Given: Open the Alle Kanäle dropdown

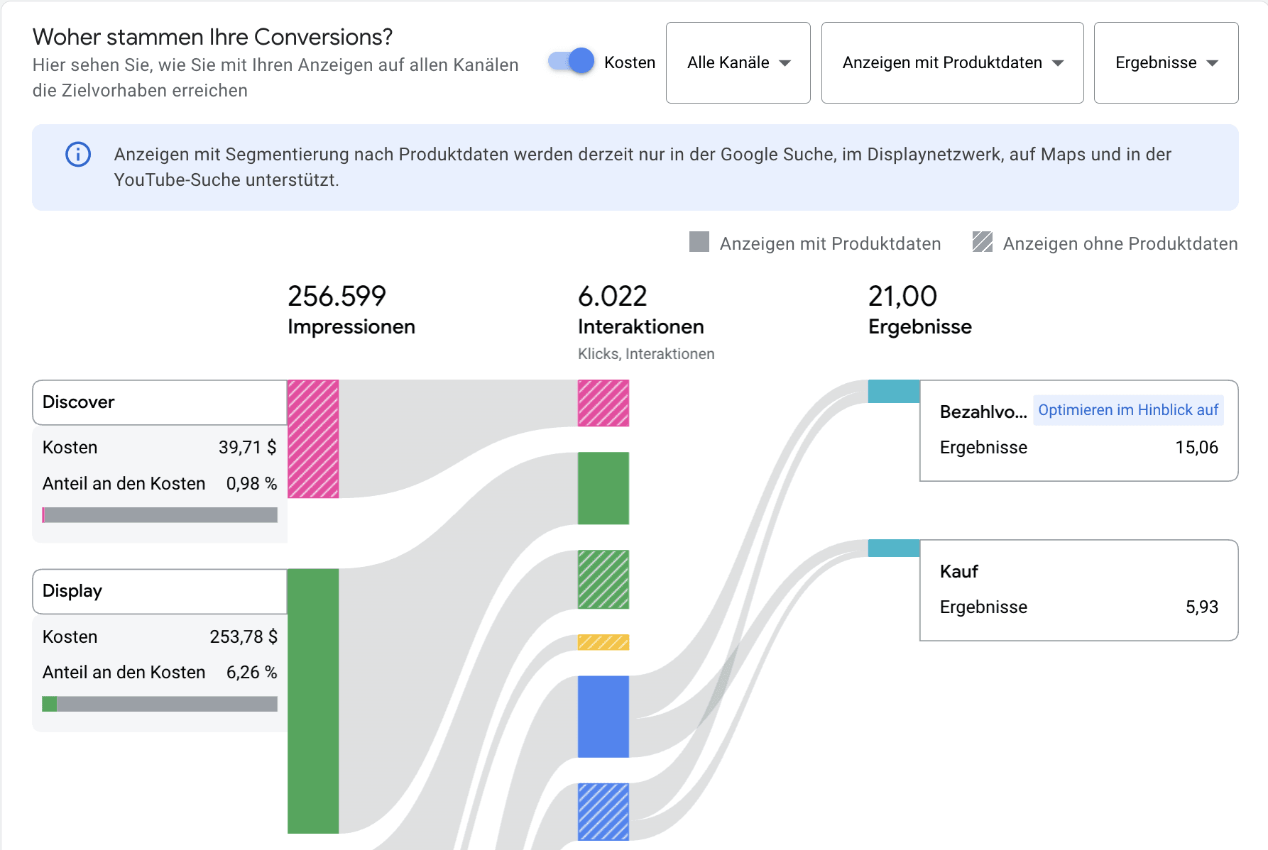Looking at the screenshot, I should [x=738, y=62].
